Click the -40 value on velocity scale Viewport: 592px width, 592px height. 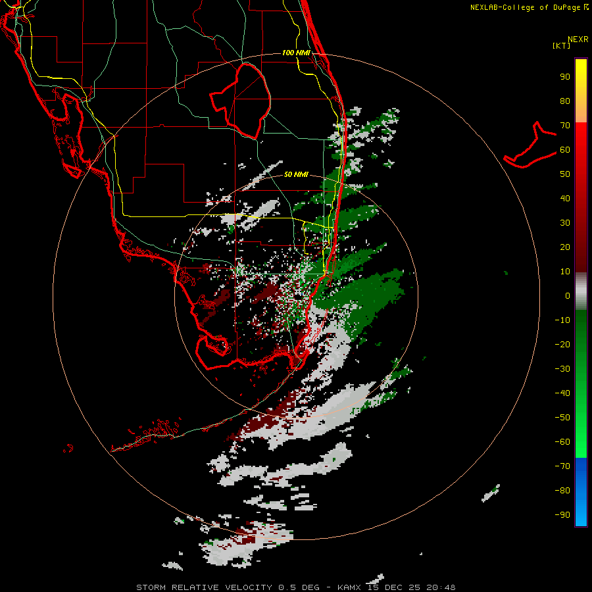[x=562, y=393]
